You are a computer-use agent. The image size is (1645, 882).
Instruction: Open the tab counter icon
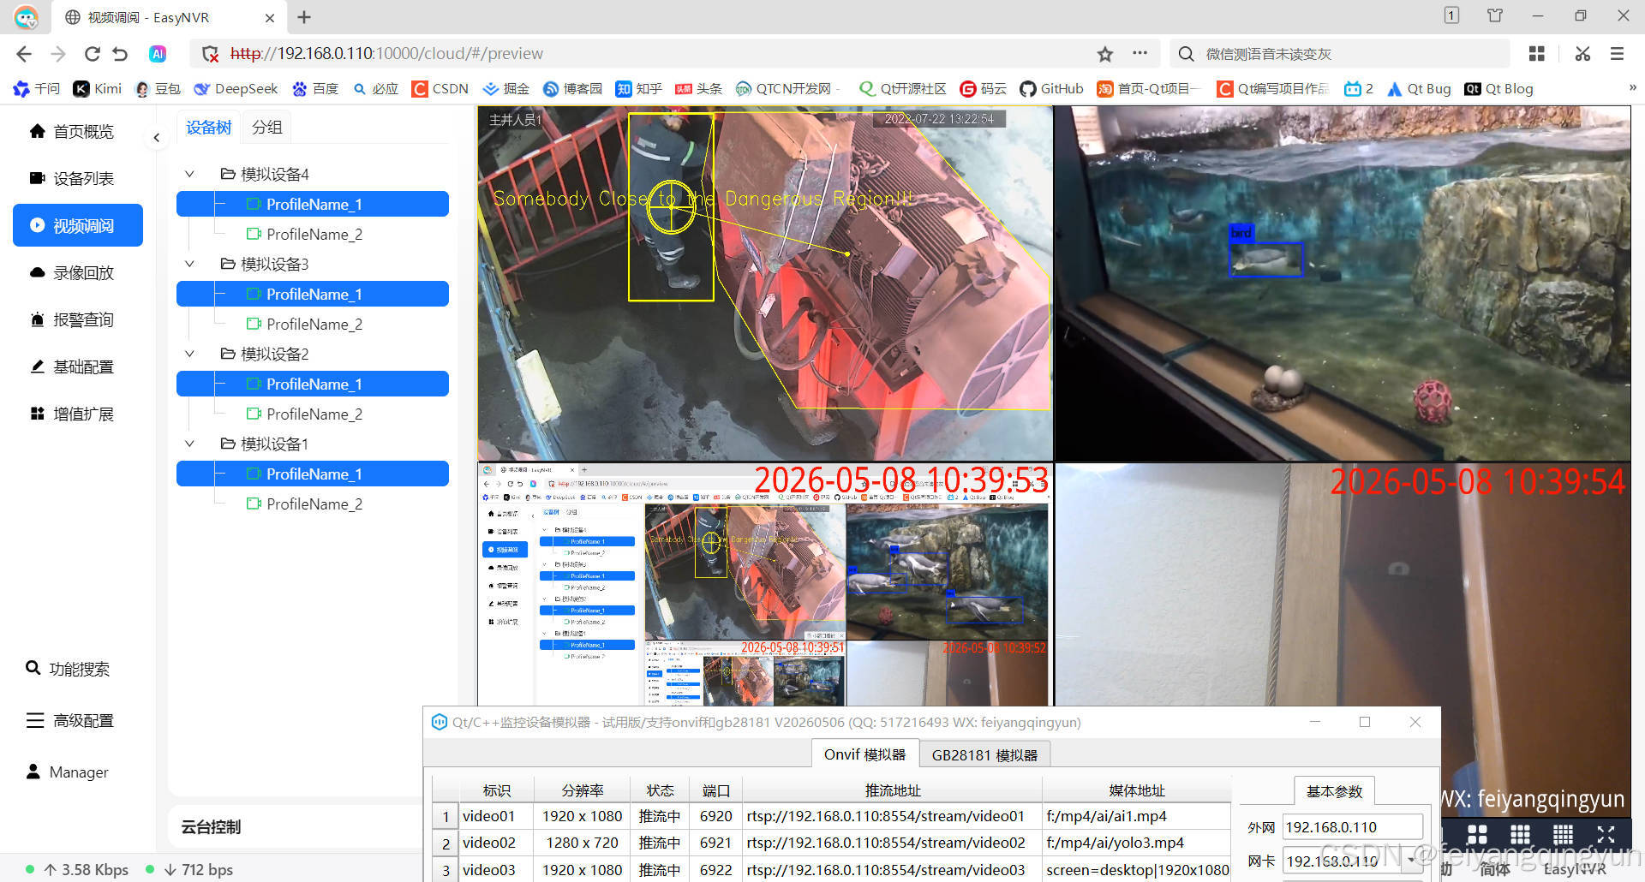click(1451, 15)
